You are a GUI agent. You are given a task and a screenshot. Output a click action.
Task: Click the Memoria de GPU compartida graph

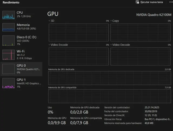point(109,96)
